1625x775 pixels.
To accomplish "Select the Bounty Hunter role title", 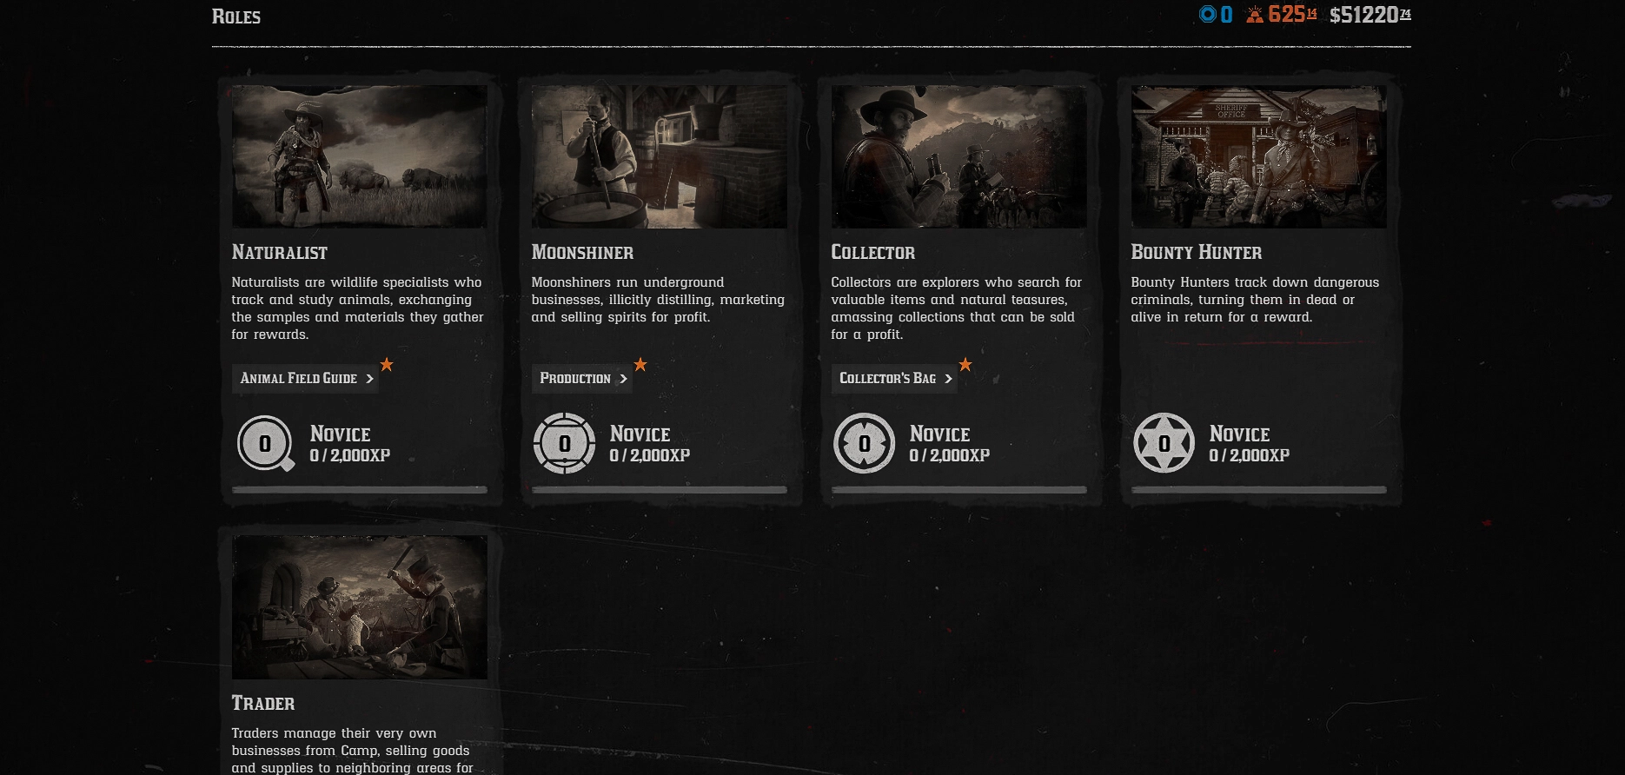I will click(x=1196, y=253).
